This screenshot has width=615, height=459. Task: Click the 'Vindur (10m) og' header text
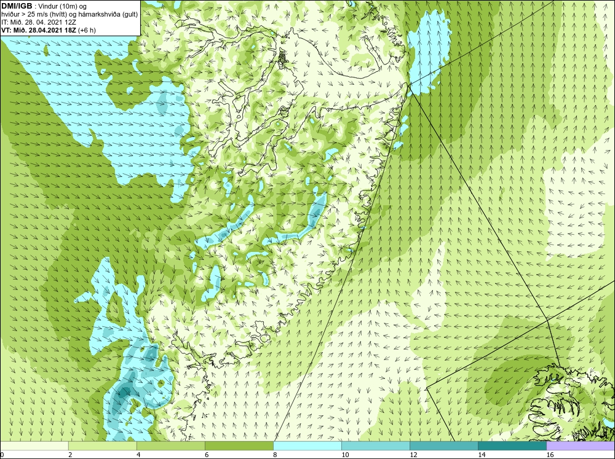point(63,6)
